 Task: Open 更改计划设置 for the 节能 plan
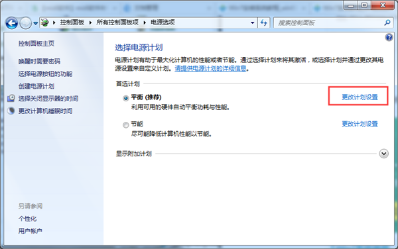[x=360, y=124]
